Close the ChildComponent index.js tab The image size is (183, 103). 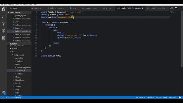143,8
